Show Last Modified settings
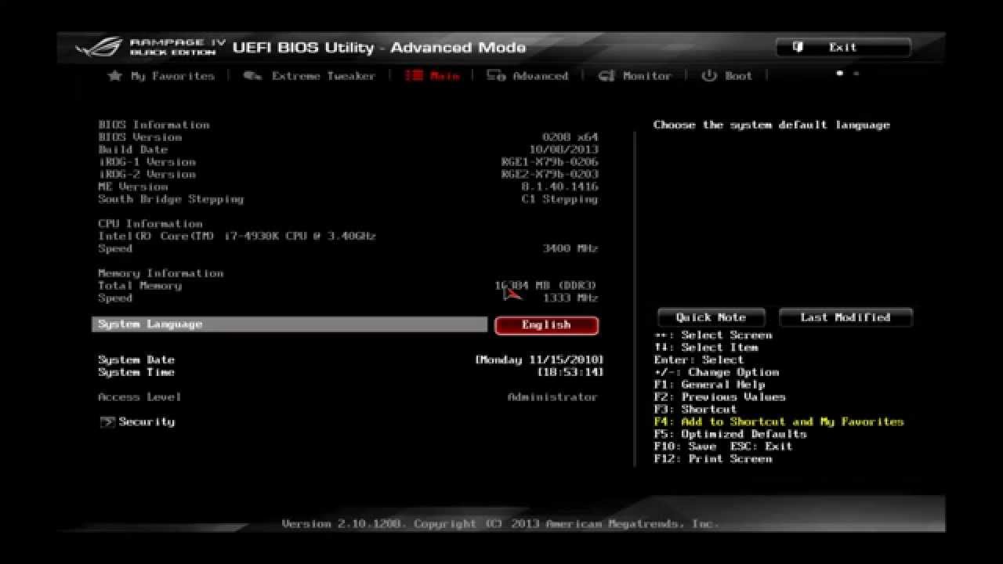The height and width of the screenshot is (564, 1003). tap(845, 317)
